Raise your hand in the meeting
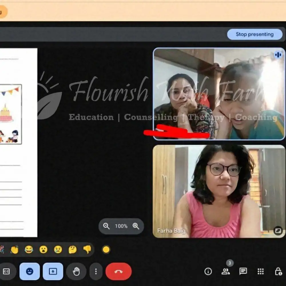The width and height of the screenshot is (286, 286). point(76,271)
